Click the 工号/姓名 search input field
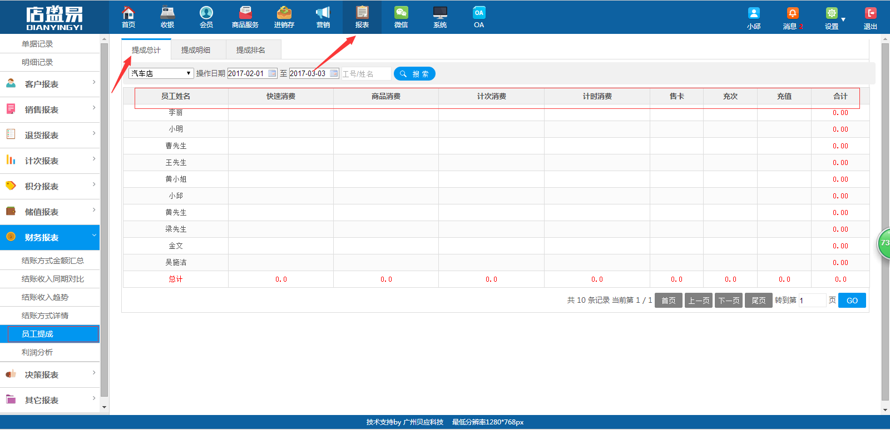The width and height of the screenshot is (890, 430). (365, 74)
